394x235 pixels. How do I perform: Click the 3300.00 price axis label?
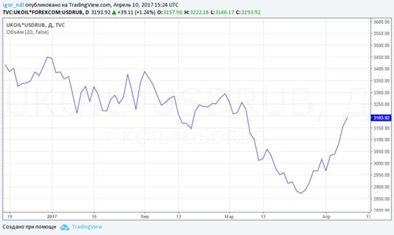(x=382, y=93)
